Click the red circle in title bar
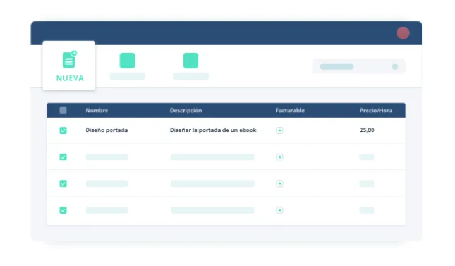The image size is (455, 266). click(403, 33)
